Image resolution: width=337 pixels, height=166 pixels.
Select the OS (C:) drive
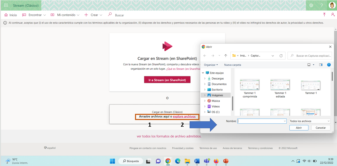(213, 112)
